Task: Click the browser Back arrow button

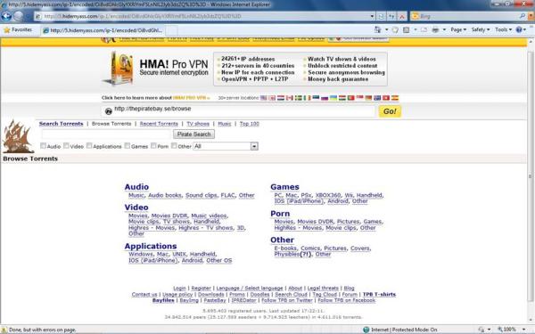Action: (6, 16)
